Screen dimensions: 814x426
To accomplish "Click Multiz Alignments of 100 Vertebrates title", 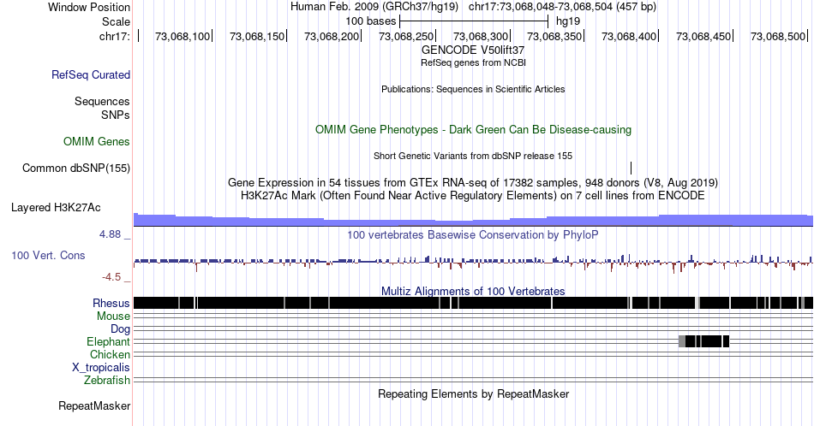I will click(473, 291).
